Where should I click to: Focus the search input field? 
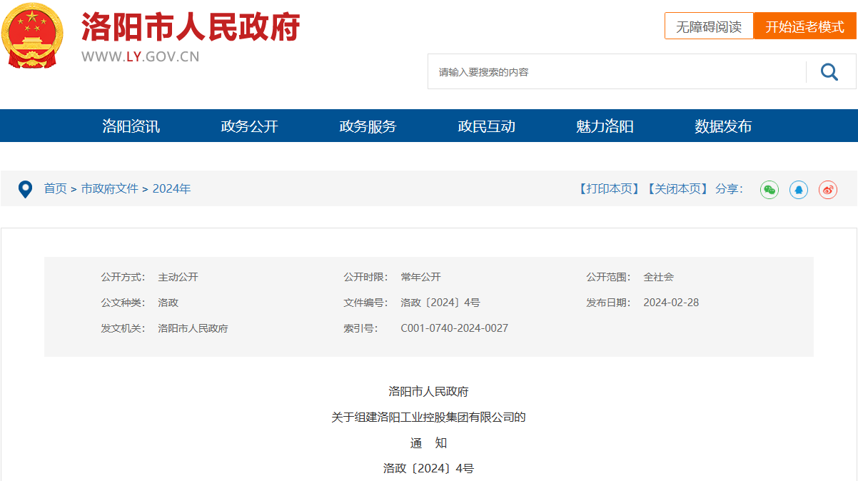614,71
